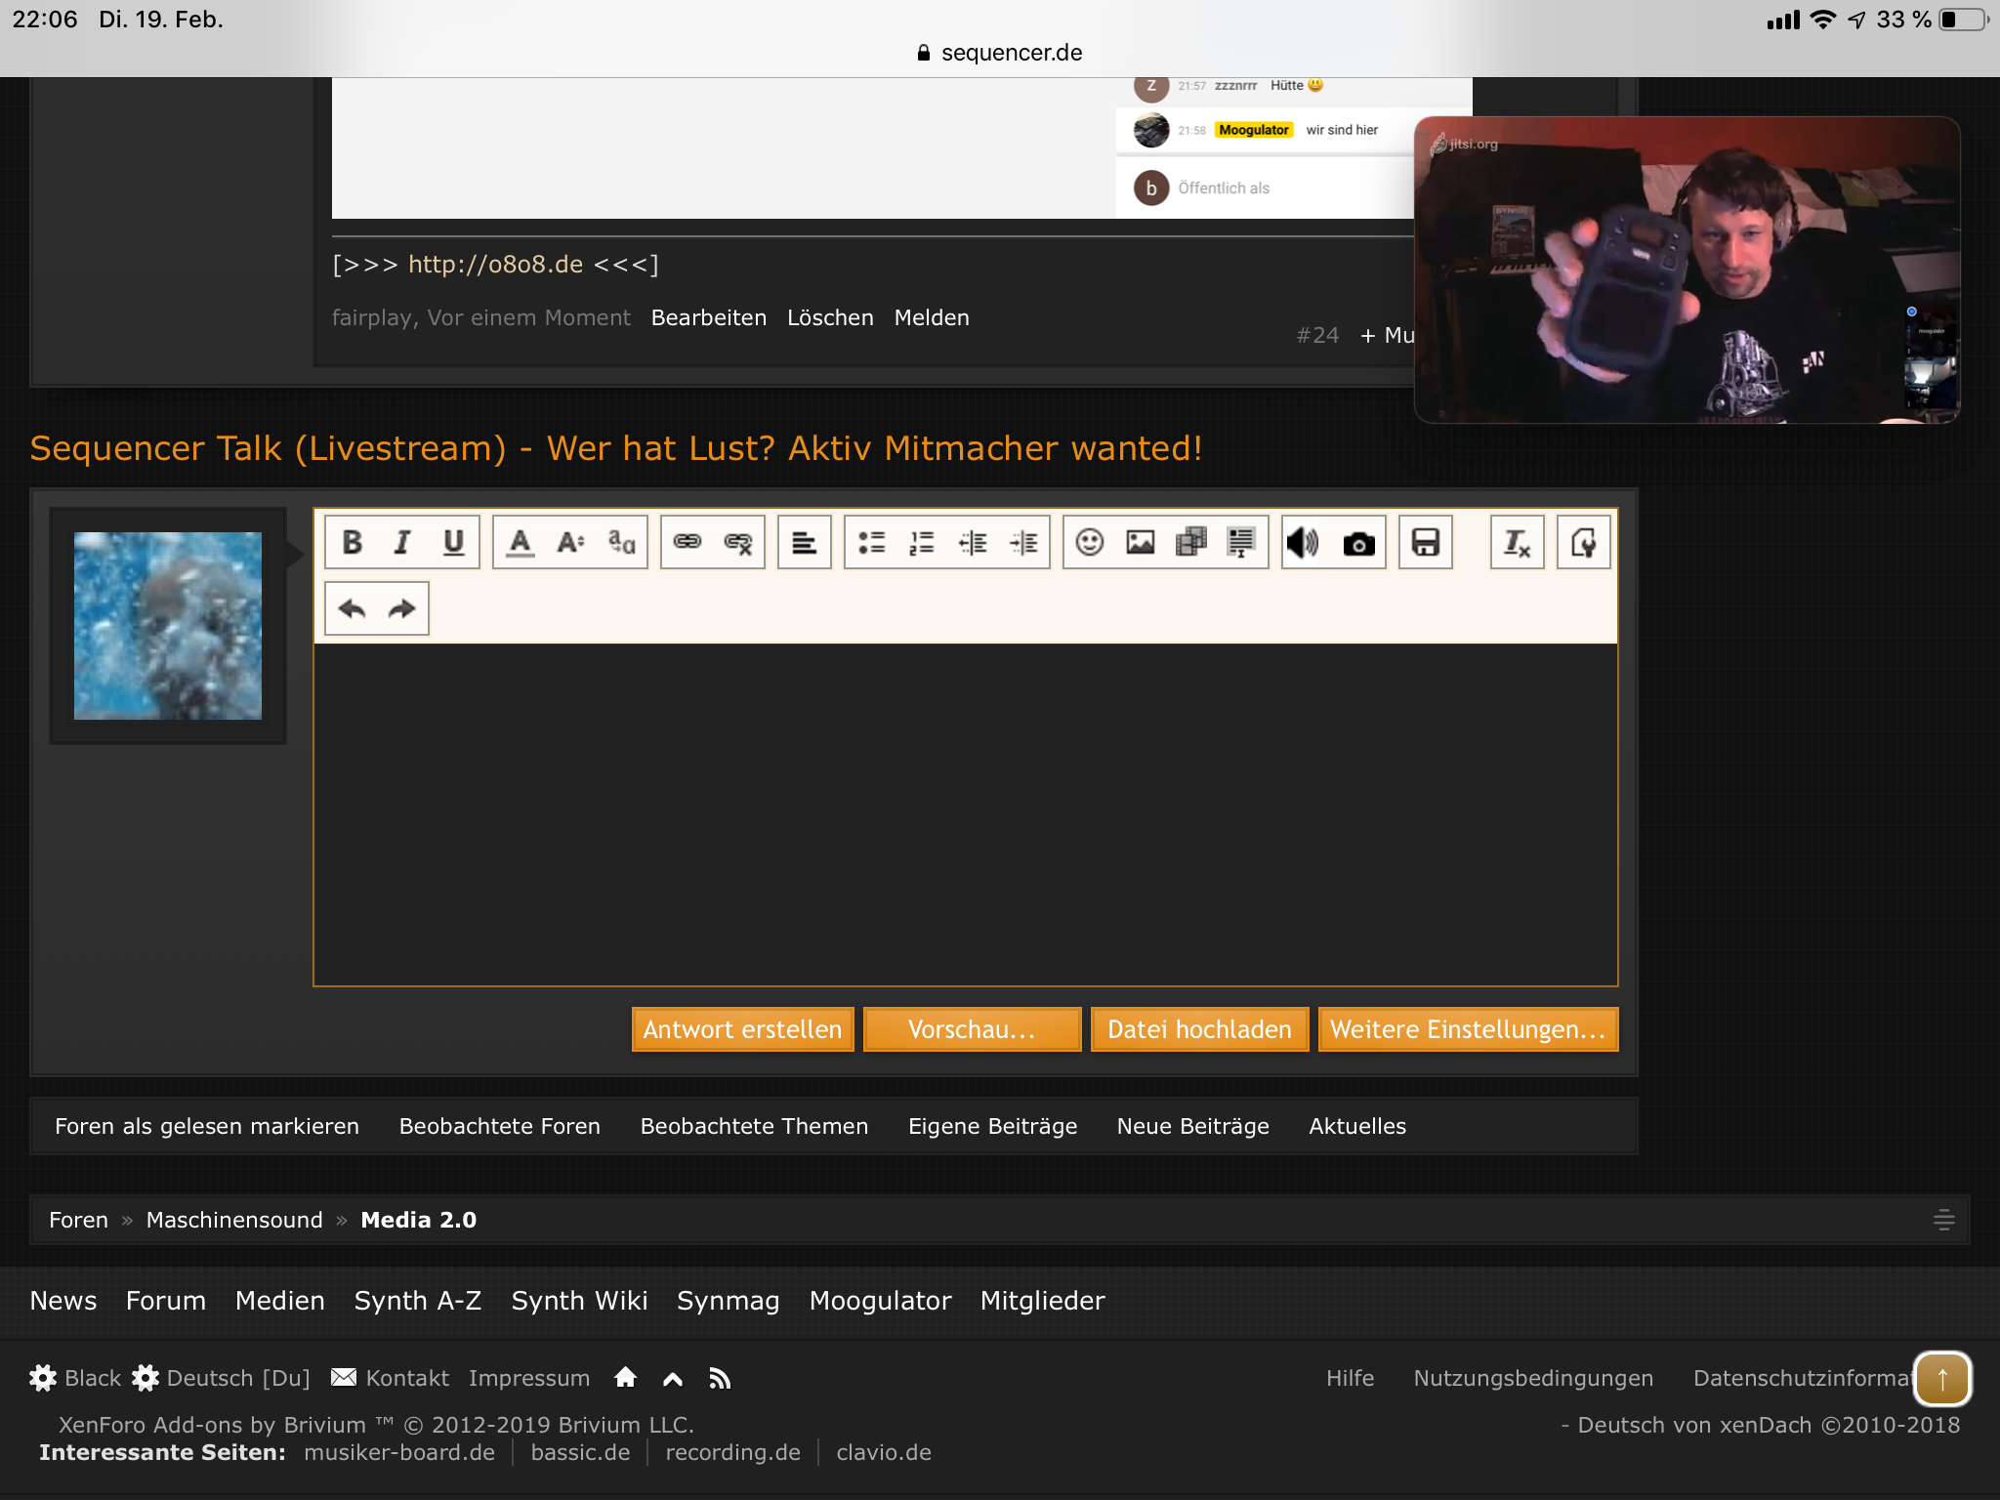Open the font size dropdown
This screenshot has height=1500, width=2000.
[x=571, y=542]
